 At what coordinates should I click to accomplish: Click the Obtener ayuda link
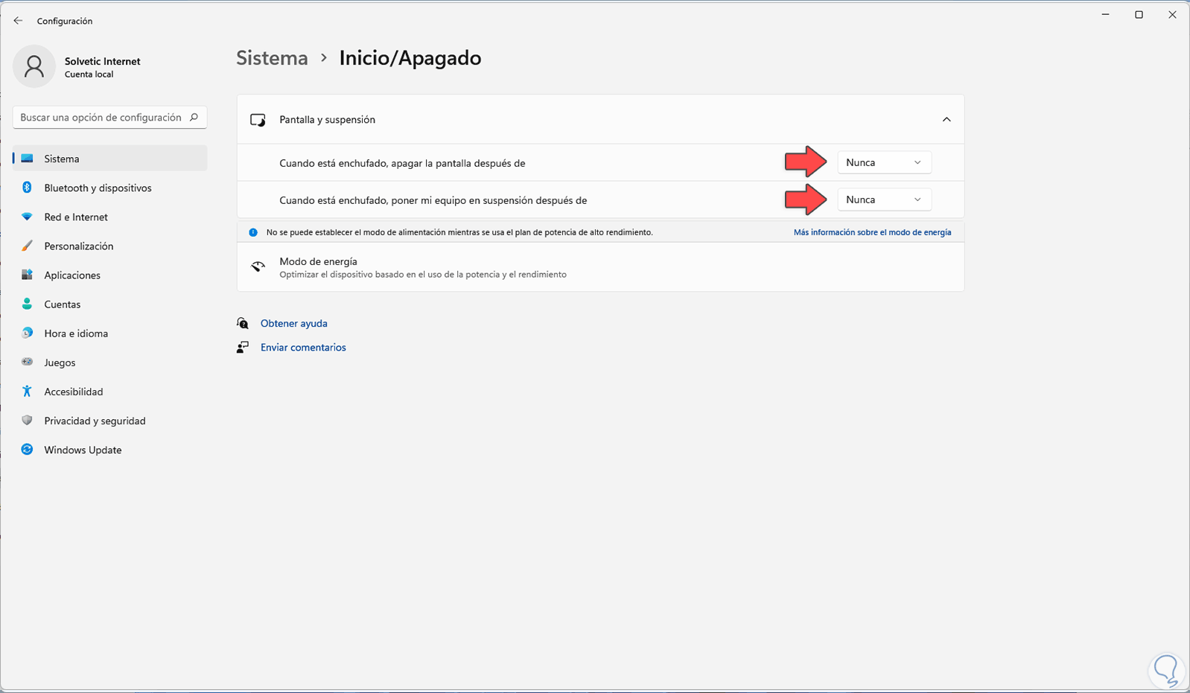tap(294, 323)
